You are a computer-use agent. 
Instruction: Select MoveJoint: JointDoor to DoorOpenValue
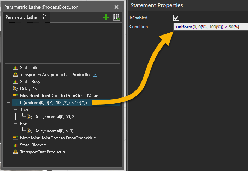point(58,138)
